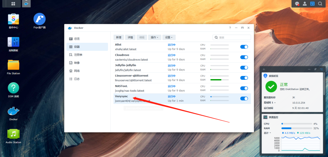
Task: Click the 资源监控 monitor icon
Action: point(265,117)
